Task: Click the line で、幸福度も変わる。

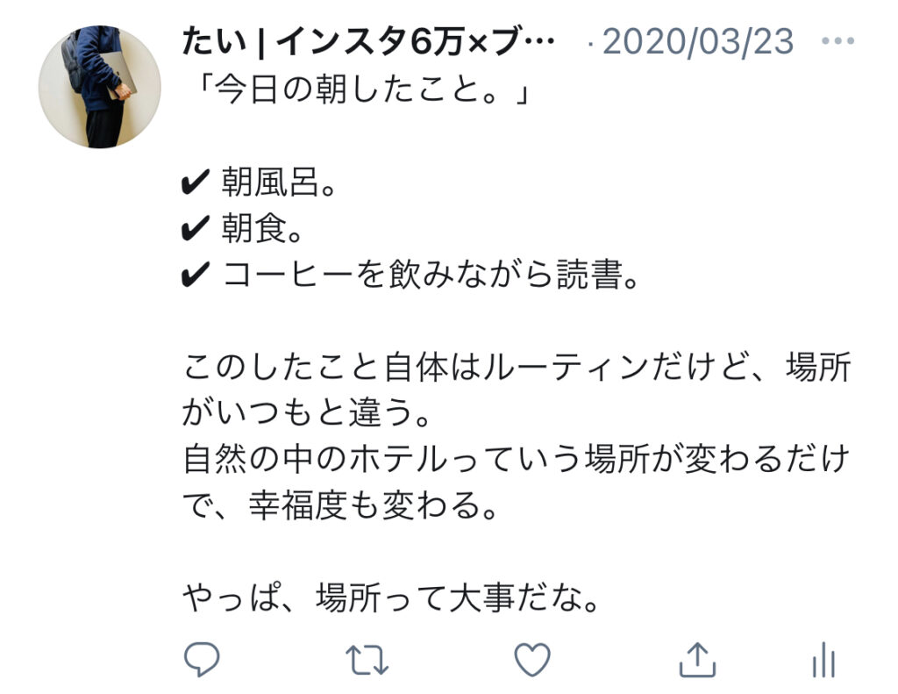Action: [x=339, y=506]
